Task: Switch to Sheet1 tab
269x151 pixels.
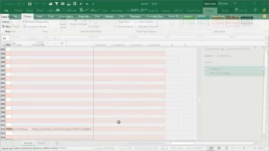Action: click(42, 143)
